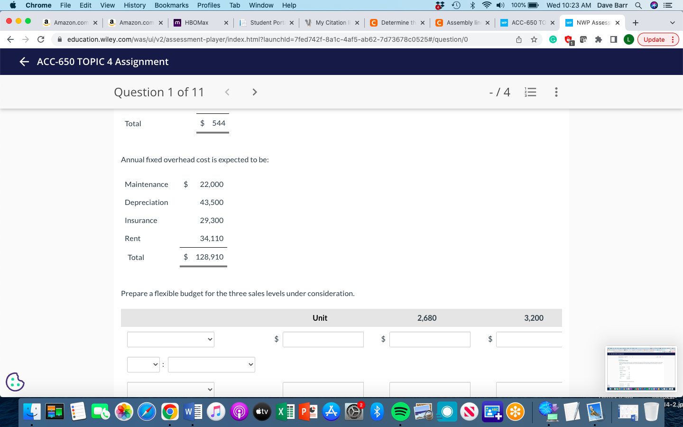
Task: Open Apple Mail from the Dock
Action: point(594,412)
